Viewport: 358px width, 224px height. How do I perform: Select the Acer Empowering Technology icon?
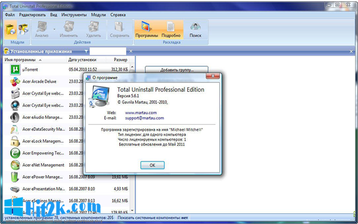coord(15,153)
